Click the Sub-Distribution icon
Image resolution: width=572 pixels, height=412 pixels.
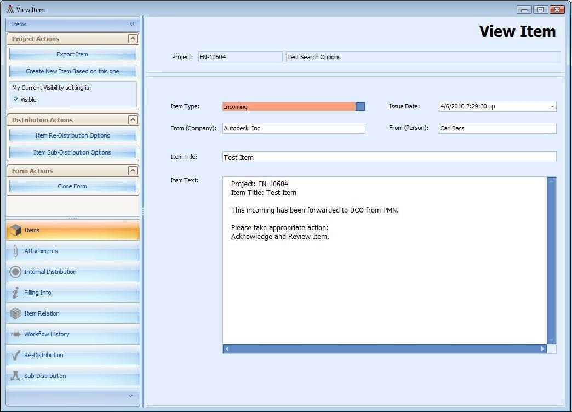click(15, 376)
